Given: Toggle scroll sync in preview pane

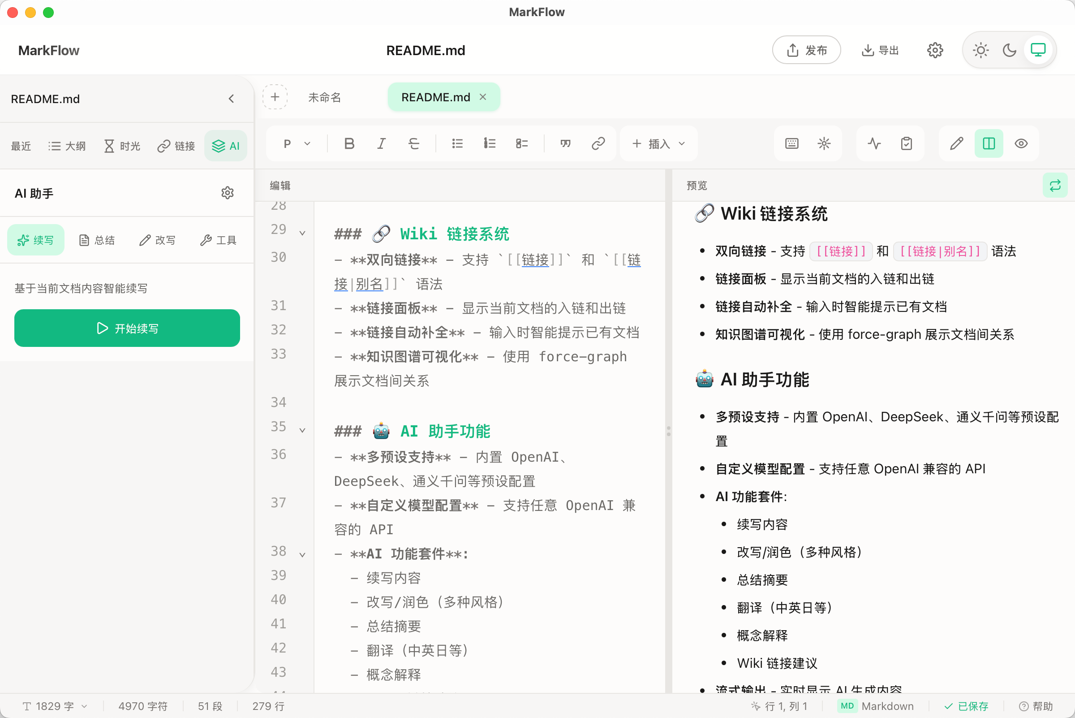Looking at the screenshot, I should click(1055, 186).
